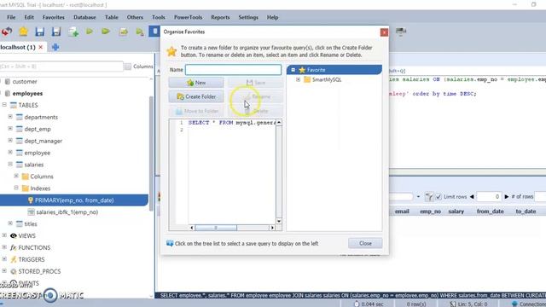
Task: Click the Name input field
Action: click(233, 70)
